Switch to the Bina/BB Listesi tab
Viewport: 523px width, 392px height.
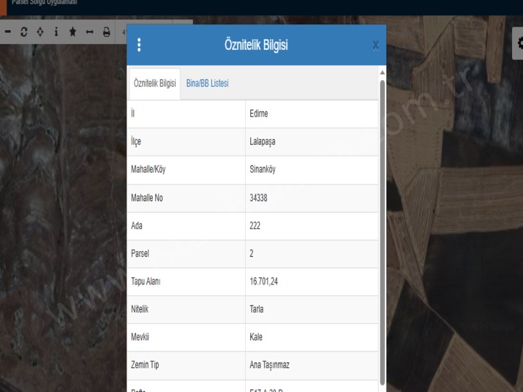[x=207, y=83]
